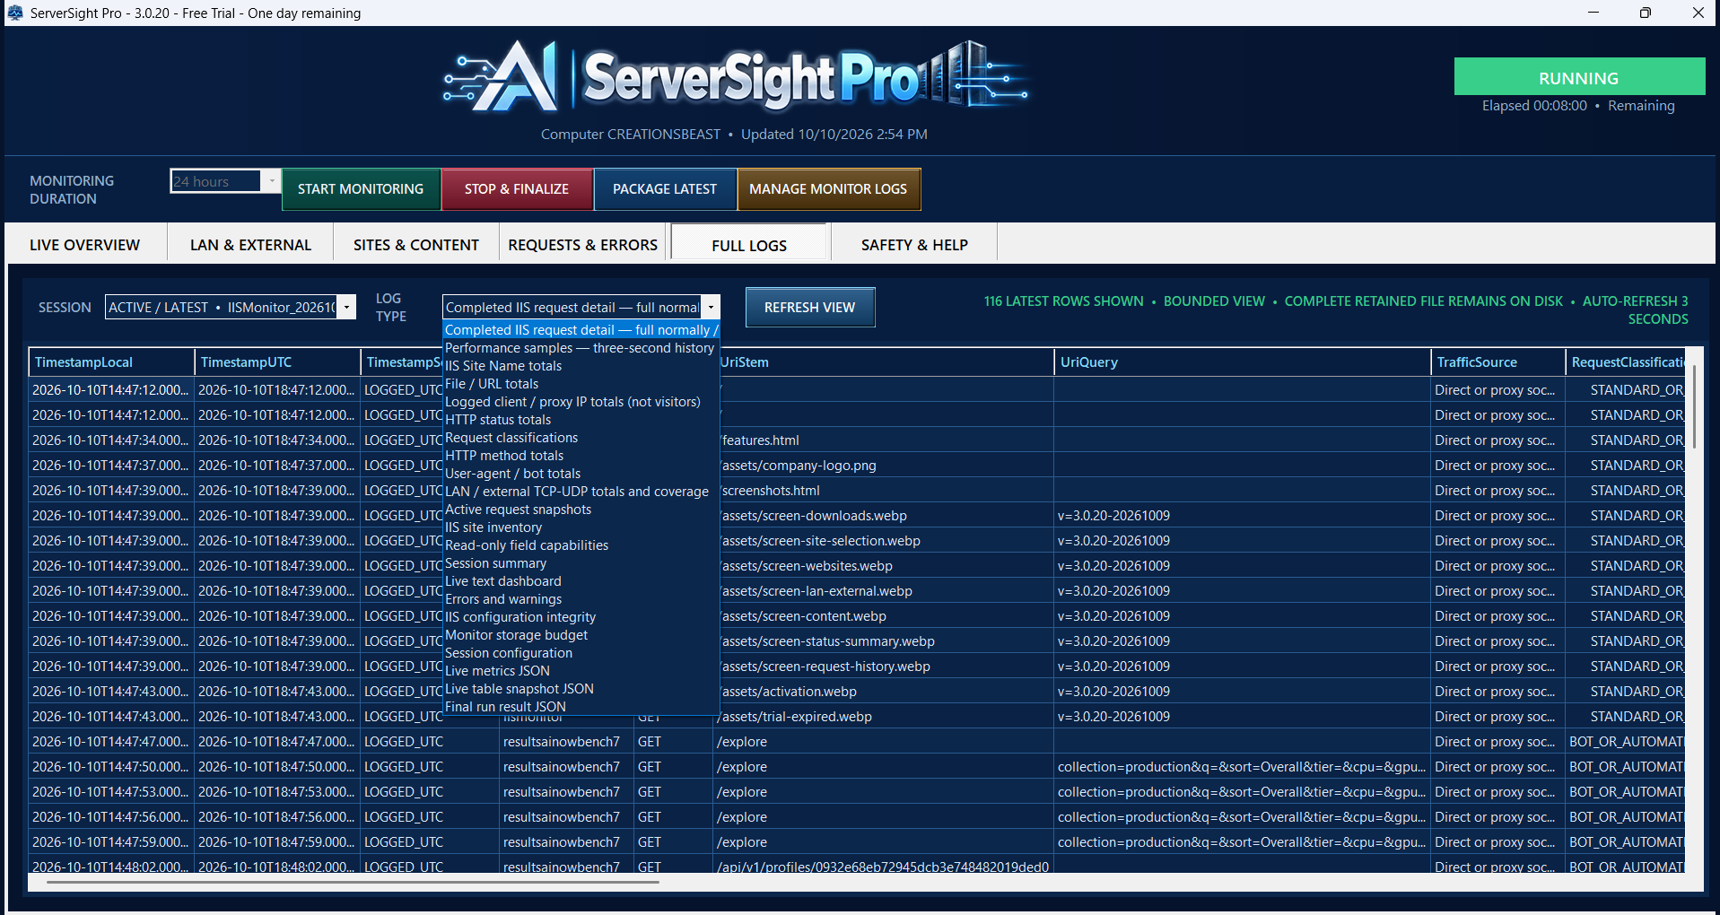Click the vertical scrollbar of the log table

[1694, 405]
